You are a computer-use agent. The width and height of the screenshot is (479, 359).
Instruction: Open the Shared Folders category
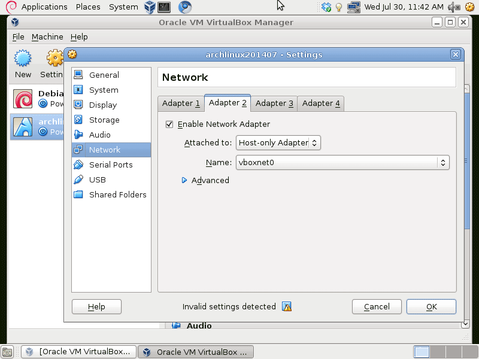pos(111,194)
